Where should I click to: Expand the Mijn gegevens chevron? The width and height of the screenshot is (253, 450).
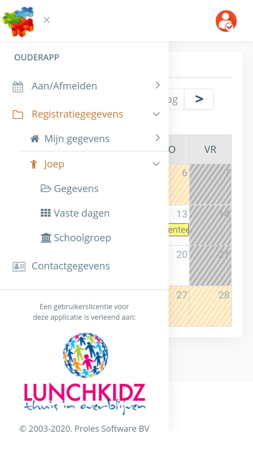(x=158, y=138)
